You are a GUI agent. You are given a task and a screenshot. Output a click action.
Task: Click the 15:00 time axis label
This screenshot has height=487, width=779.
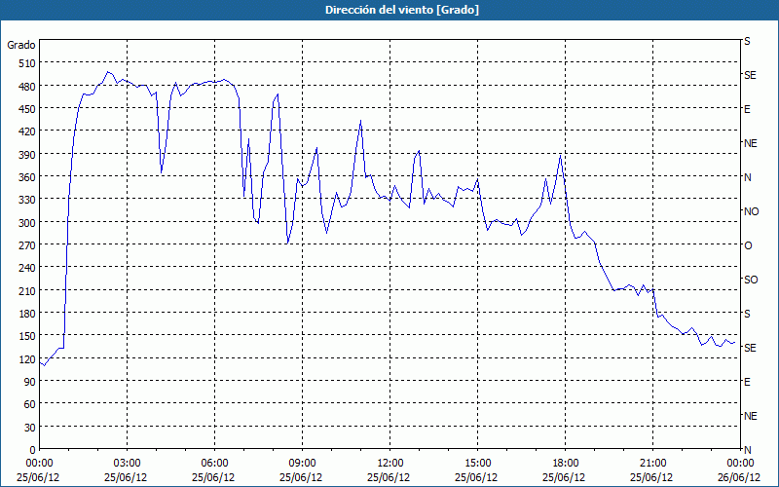(x=477, y=464)
